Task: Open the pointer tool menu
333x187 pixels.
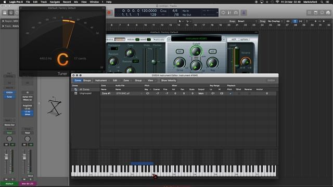Action: pyautogui.click(x=181, y=21)
